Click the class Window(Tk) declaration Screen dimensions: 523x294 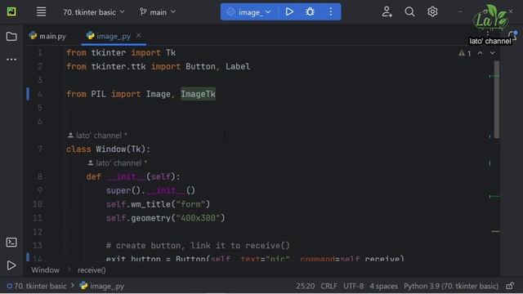click(x=108, y=149)
